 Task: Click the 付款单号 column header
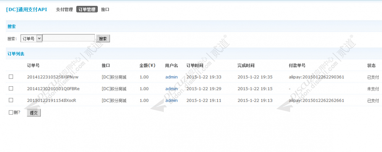(297, 65)
